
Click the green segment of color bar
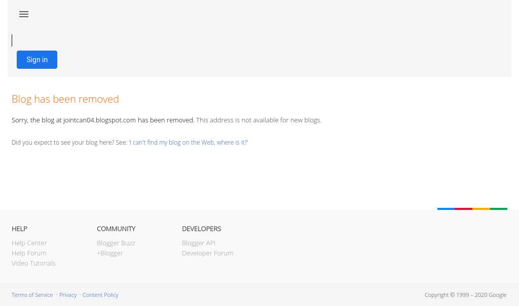point(499,208)
